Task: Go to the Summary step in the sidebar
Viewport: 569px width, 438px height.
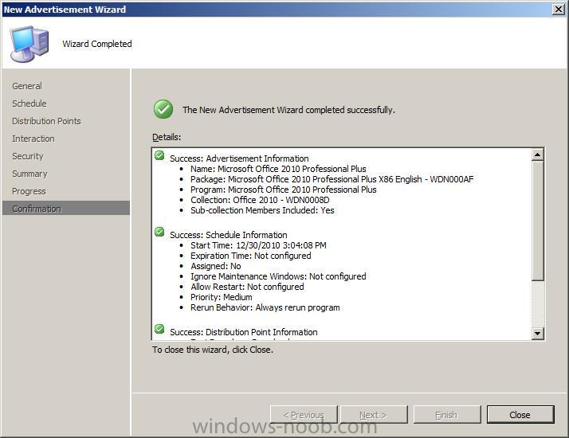Action: [29, 174]
